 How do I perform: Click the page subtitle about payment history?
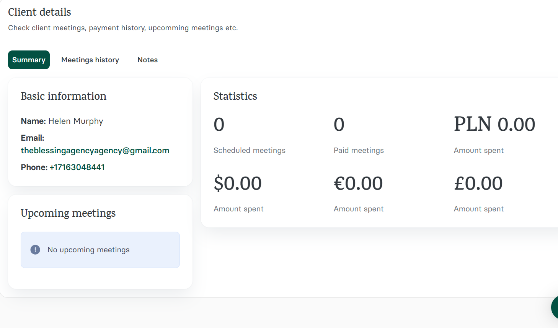122,28
